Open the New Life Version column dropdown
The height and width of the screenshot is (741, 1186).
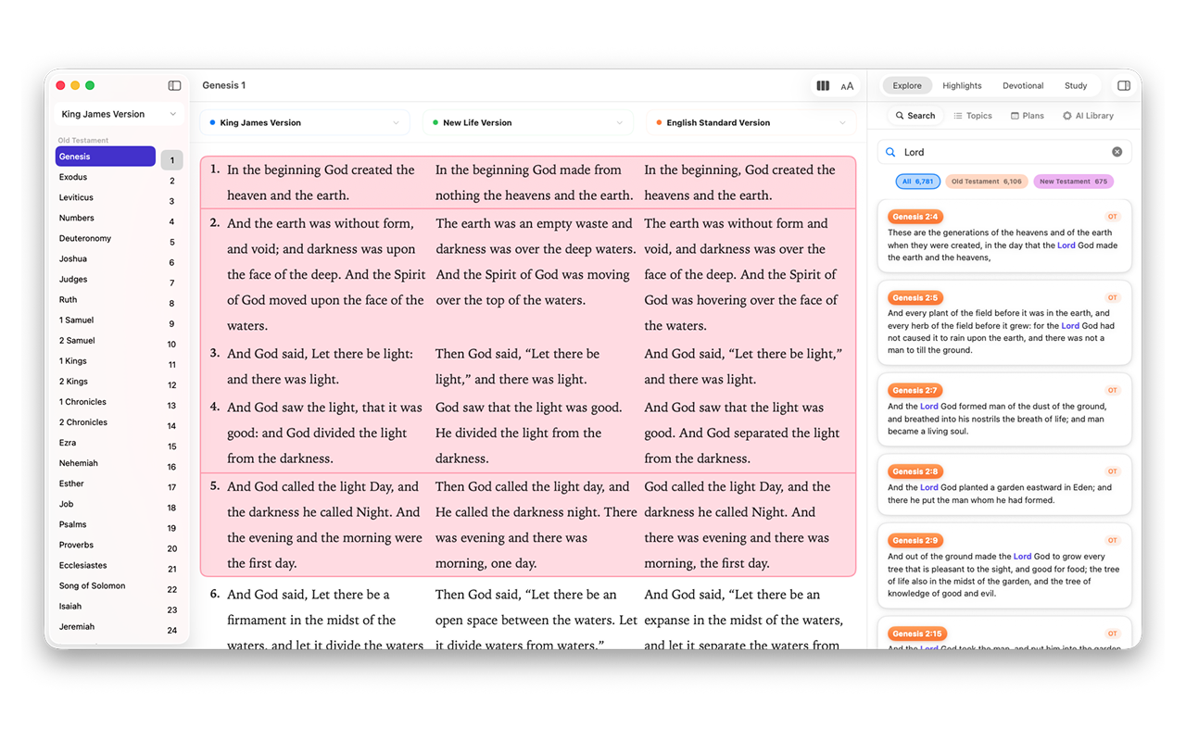tap(527, 122)
